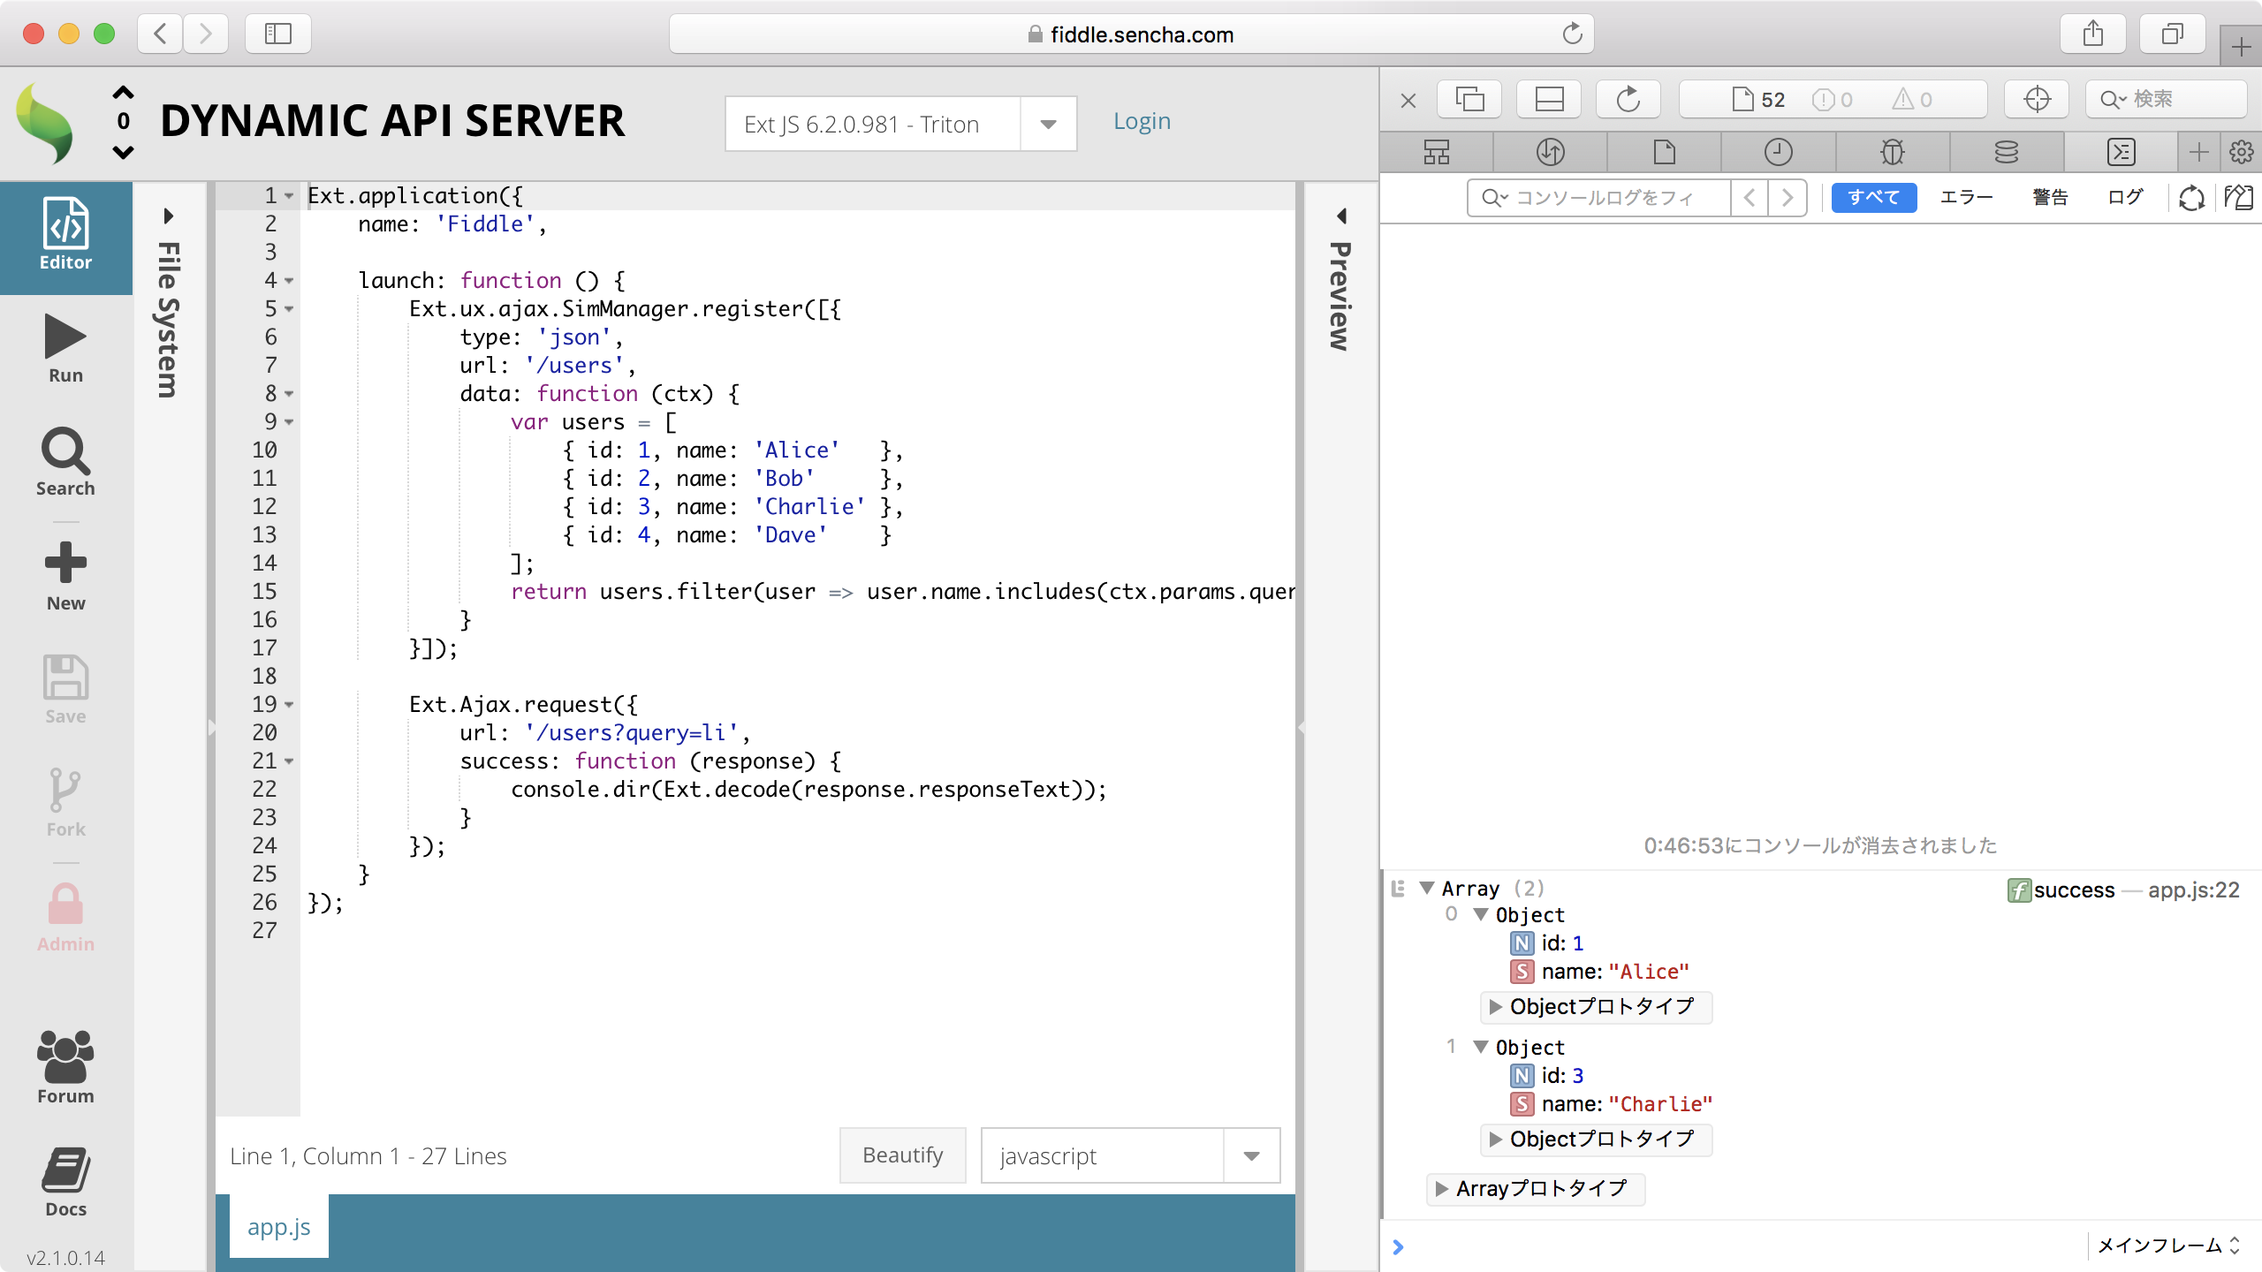Beautify the code with the Beautify button

(902, 1155)
